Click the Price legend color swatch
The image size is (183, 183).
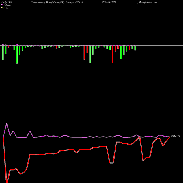click(x=2, y=8)
